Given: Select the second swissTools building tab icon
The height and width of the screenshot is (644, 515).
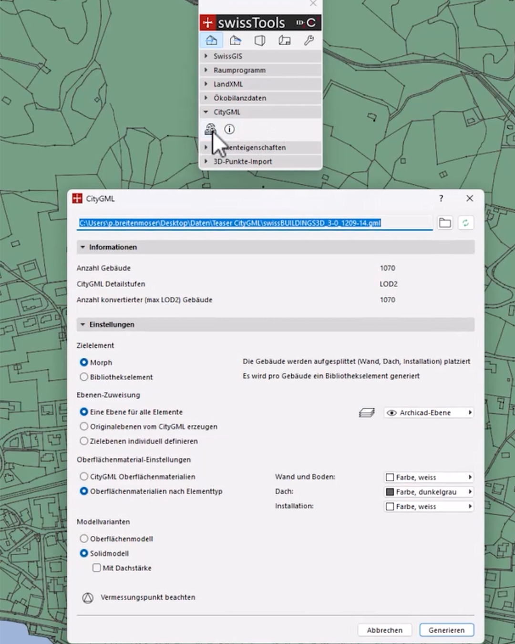Looking at the screenshot, I should pyautogui.click(x=236, y=41).
